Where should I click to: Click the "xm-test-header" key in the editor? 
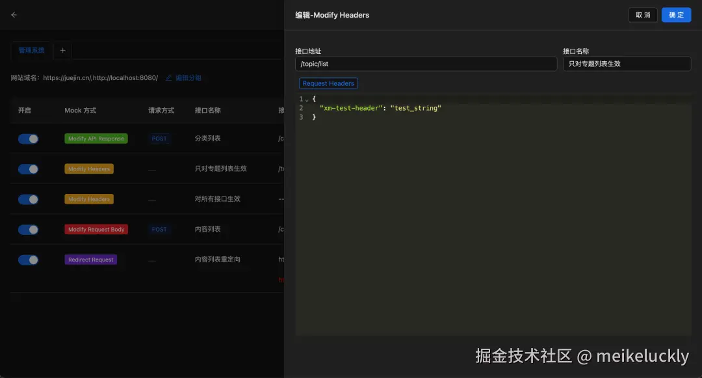(x=351, y=108)
